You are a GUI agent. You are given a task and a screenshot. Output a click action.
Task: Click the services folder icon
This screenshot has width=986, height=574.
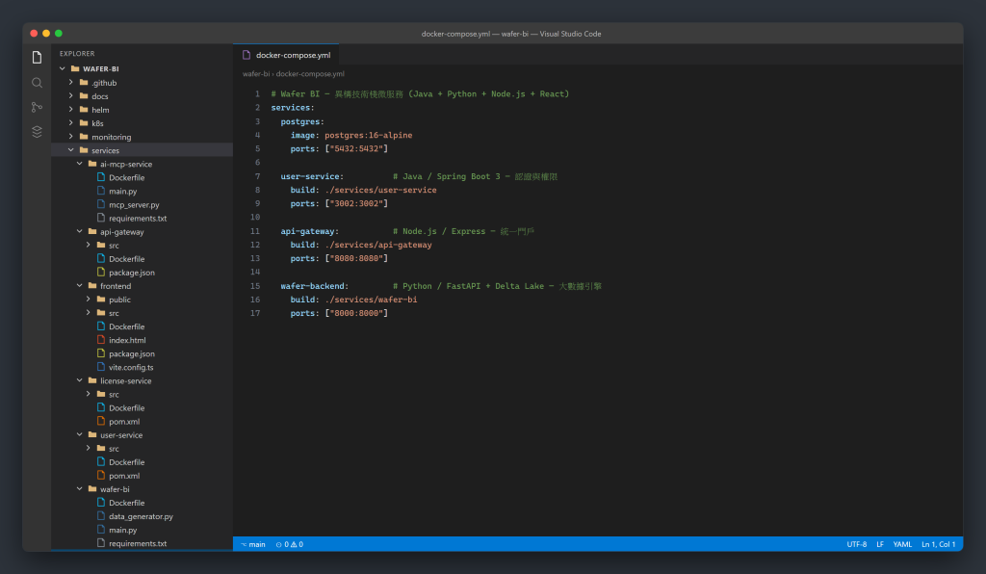(84, 150)
